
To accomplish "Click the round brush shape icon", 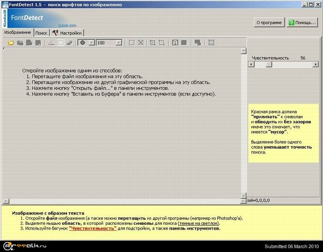I will coord(82,43).
